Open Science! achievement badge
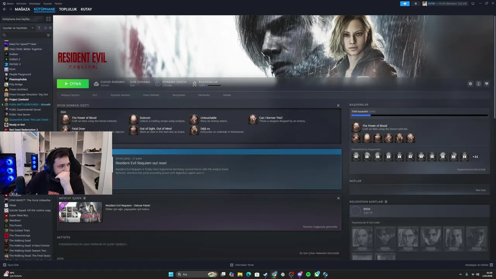 coord(133,119)
